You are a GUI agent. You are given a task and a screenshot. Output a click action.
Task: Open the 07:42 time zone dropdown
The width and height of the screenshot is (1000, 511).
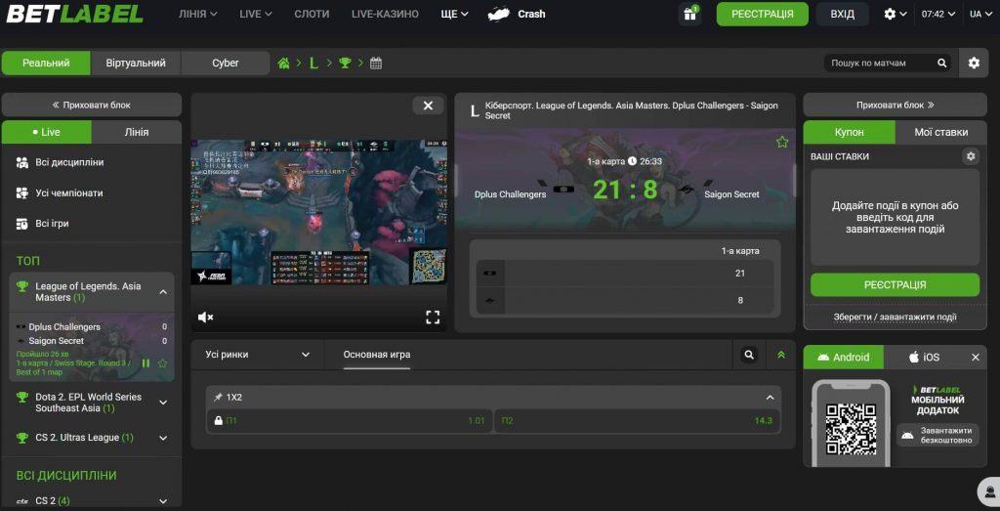coord(938,14)
